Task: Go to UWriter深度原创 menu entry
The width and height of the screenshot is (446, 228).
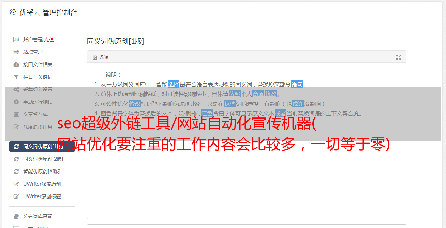Action: point(42,184)
